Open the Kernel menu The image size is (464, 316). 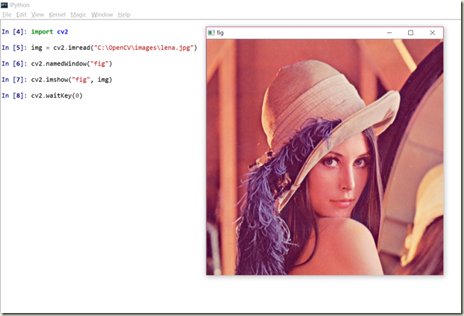point(57,14)
